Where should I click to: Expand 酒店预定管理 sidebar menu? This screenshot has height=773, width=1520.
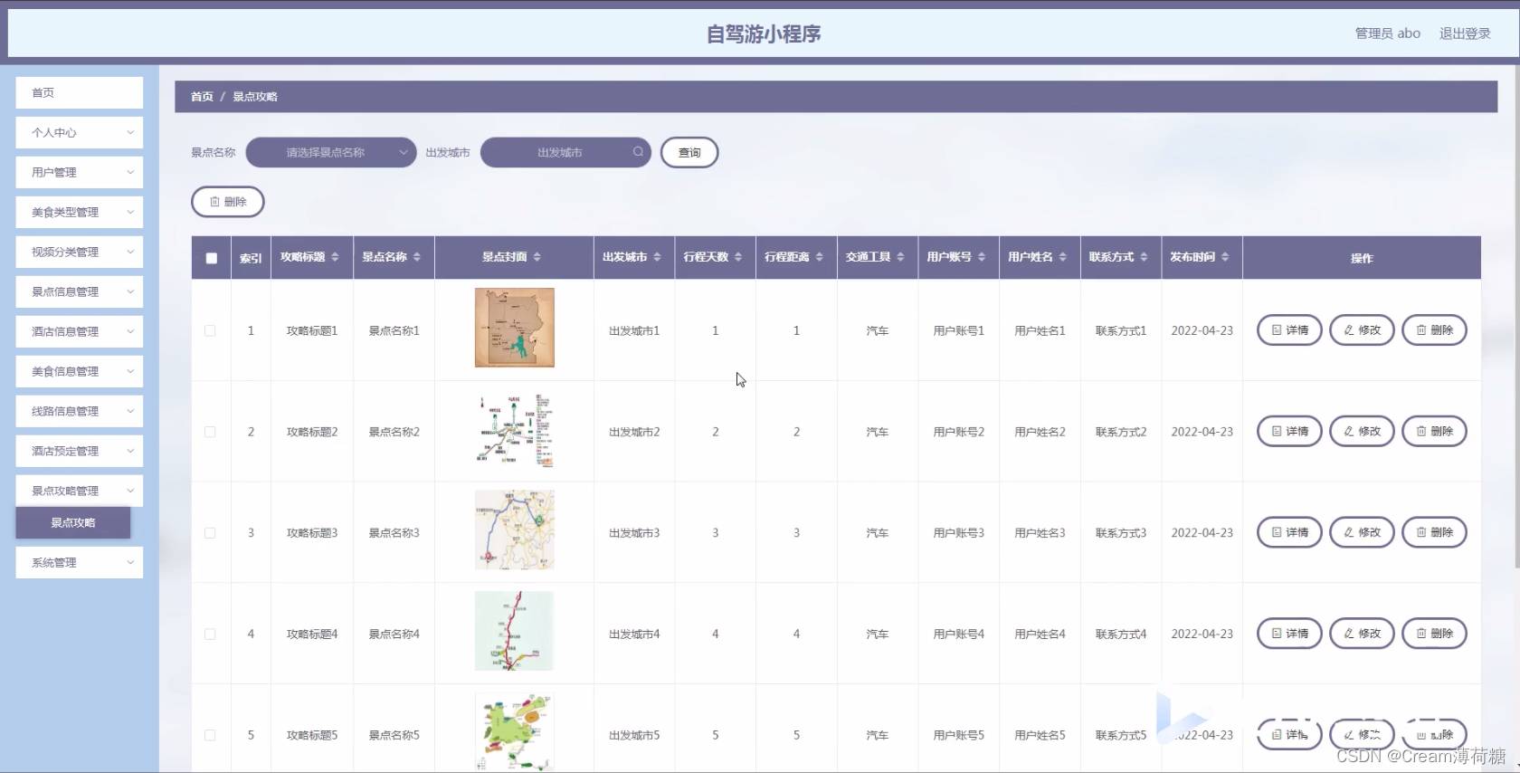[x=80, y=451]
